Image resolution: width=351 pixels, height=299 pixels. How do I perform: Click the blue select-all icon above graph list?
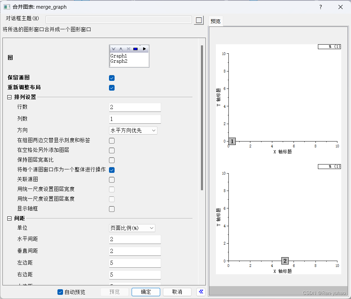pos(135,49)
